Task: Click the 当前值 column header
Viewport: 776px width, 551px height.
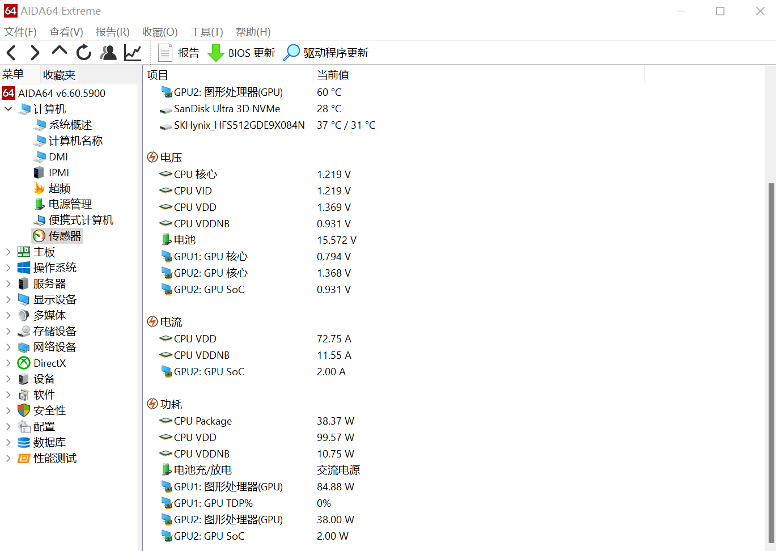Action: click(478, 75)
